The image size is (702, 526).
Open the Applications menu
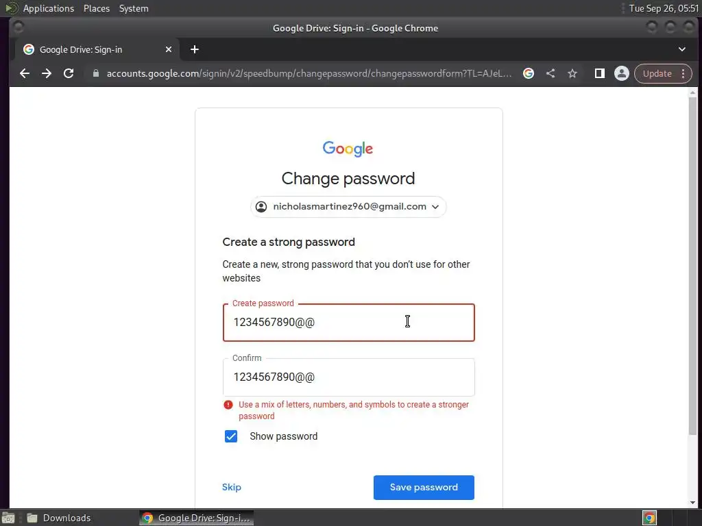point(49,8)
